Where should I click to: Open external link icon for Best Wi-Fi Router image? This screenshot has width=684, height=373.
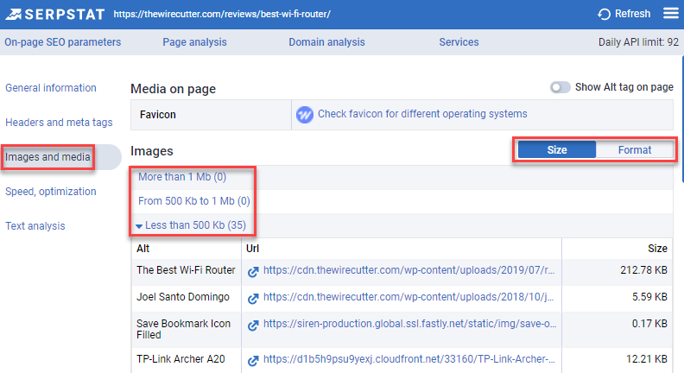(x=253, y=271)
